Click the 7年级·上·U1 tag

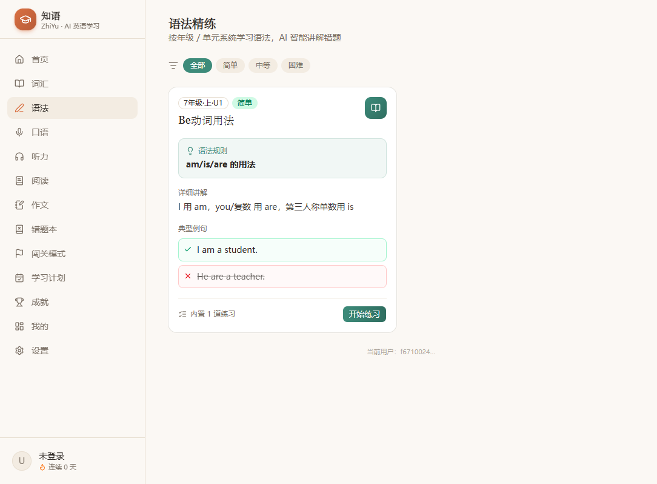click(203, 103)
